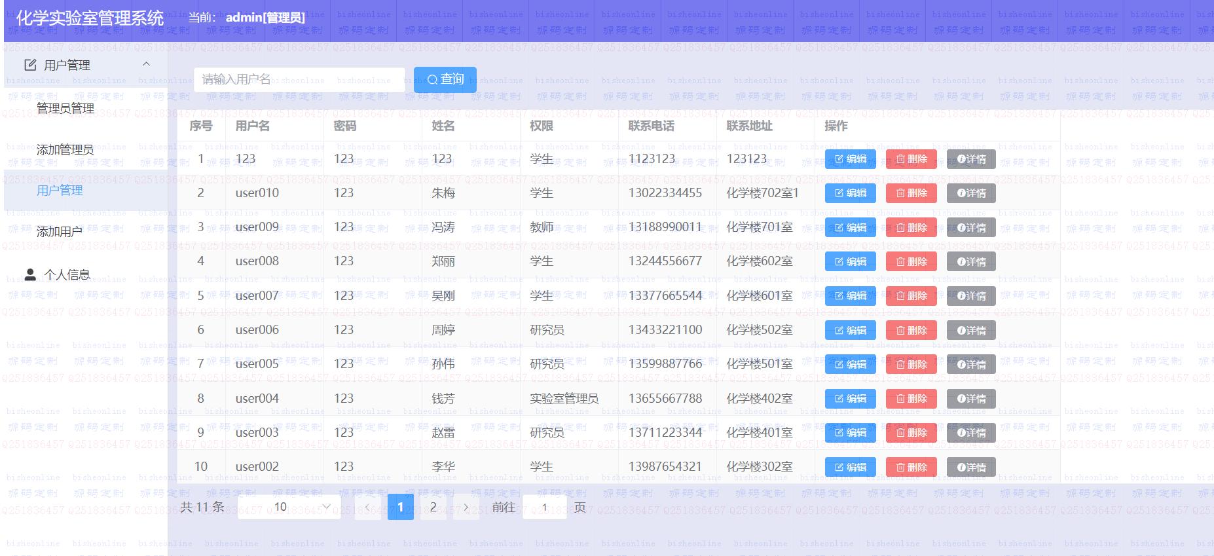View 详情 of user005
The image size is (1214, 556).
point(971,364)
